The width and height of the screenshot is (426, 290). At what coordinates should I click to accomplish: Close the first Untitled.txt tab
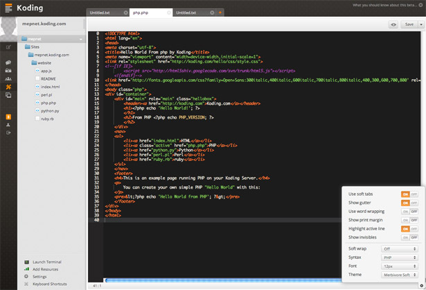coord(125,12)
